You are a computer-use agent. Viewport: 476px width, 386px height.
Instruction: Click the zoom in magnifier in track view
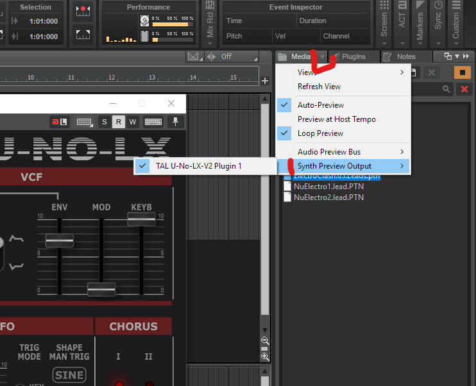(265, 357)
